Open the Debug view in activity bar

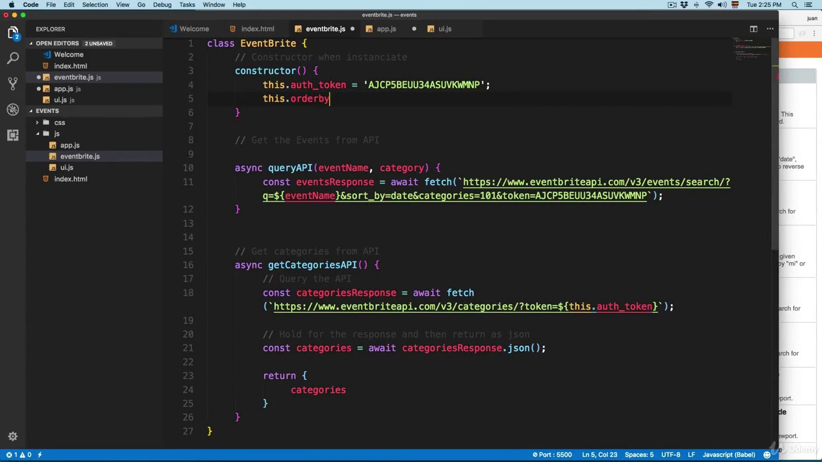(x=13, y=110)
